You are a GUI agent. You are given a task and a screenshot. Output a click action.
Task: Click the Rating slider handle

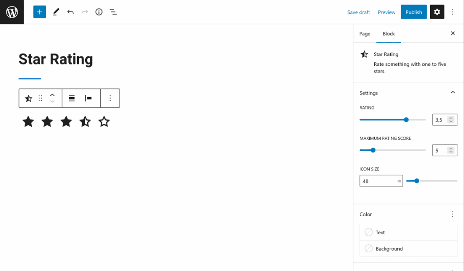coord(406,120)
